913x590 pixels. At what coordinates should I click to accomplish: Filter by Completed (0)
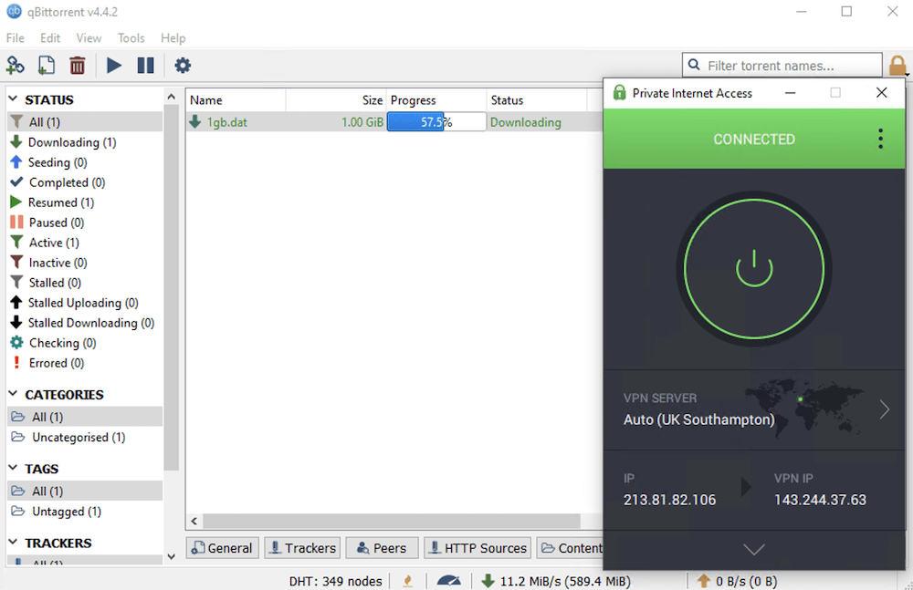(x=85, y=182)
